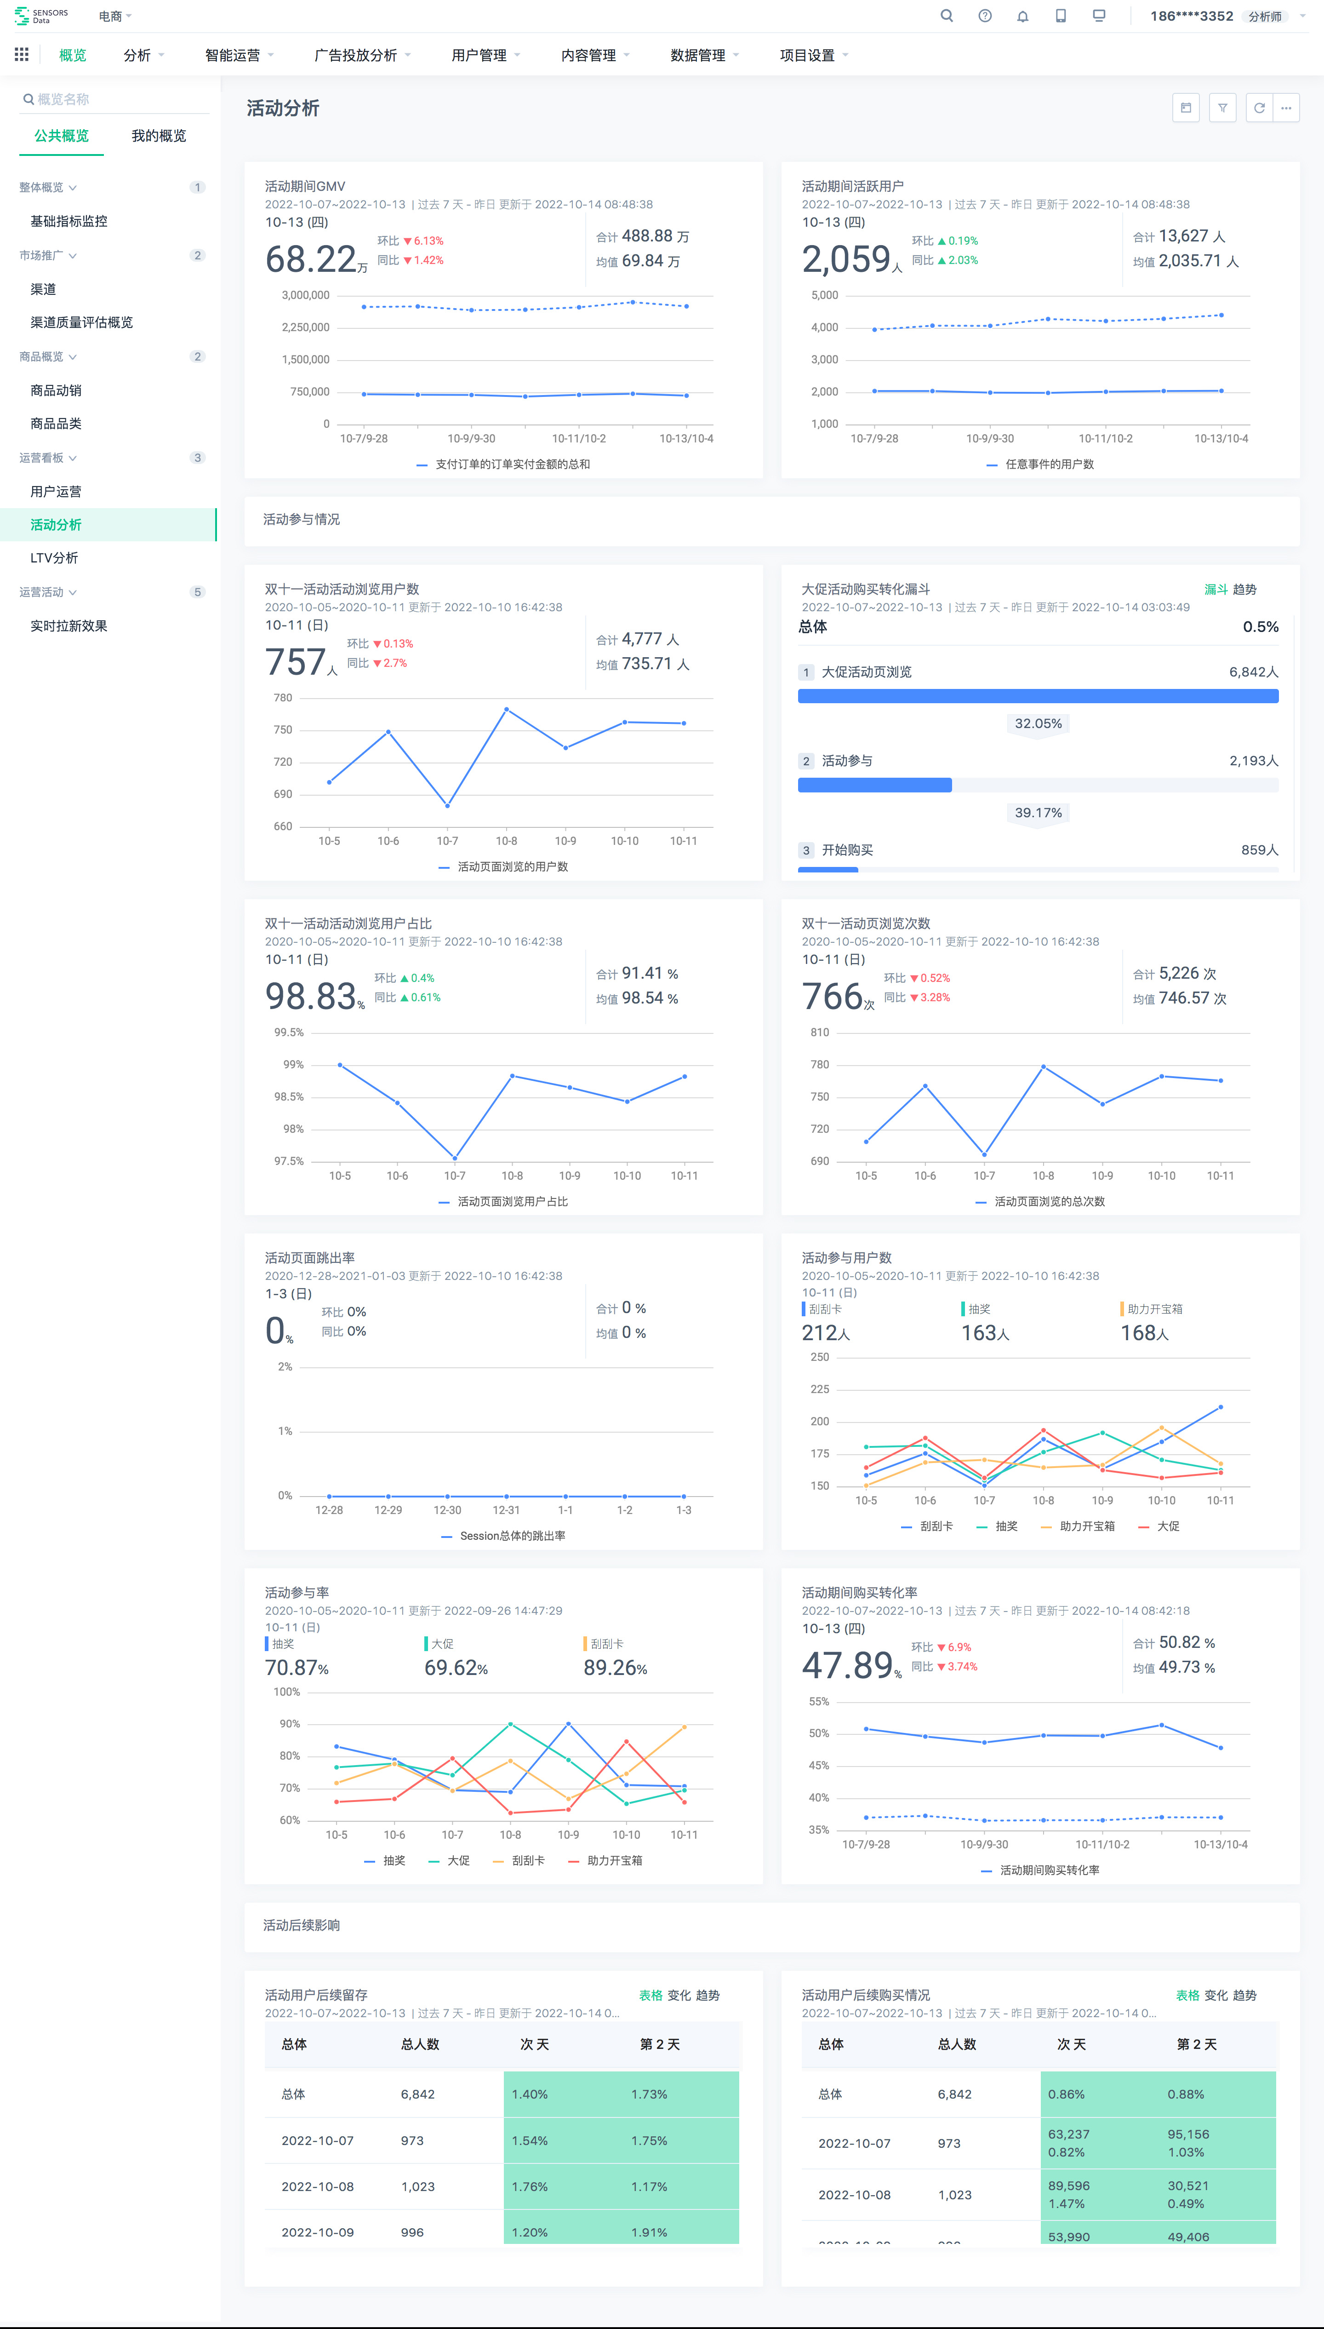Toggle 大促 legend in 活动参与用户数 chart

pos(1158,1526)
